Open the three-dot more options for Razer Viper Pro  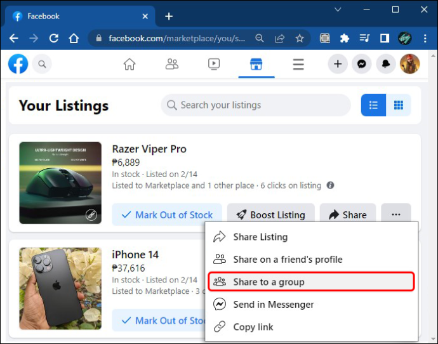tap(396, 215)
